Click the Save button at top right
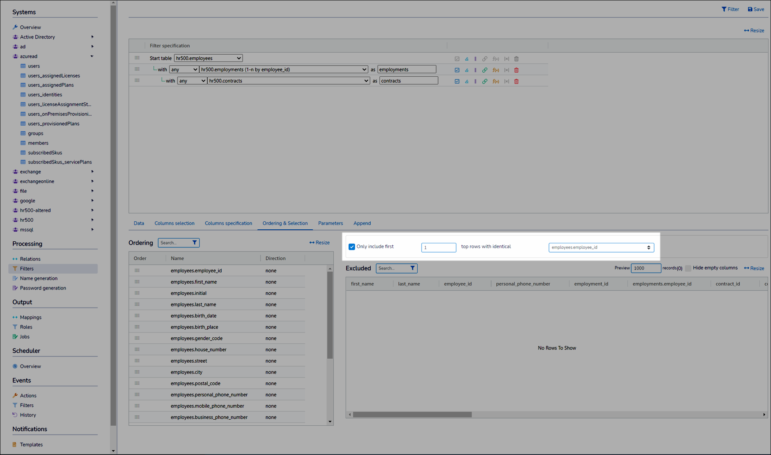Image resolution: width=771 pixels, height=455 pixels. (756, 9)
